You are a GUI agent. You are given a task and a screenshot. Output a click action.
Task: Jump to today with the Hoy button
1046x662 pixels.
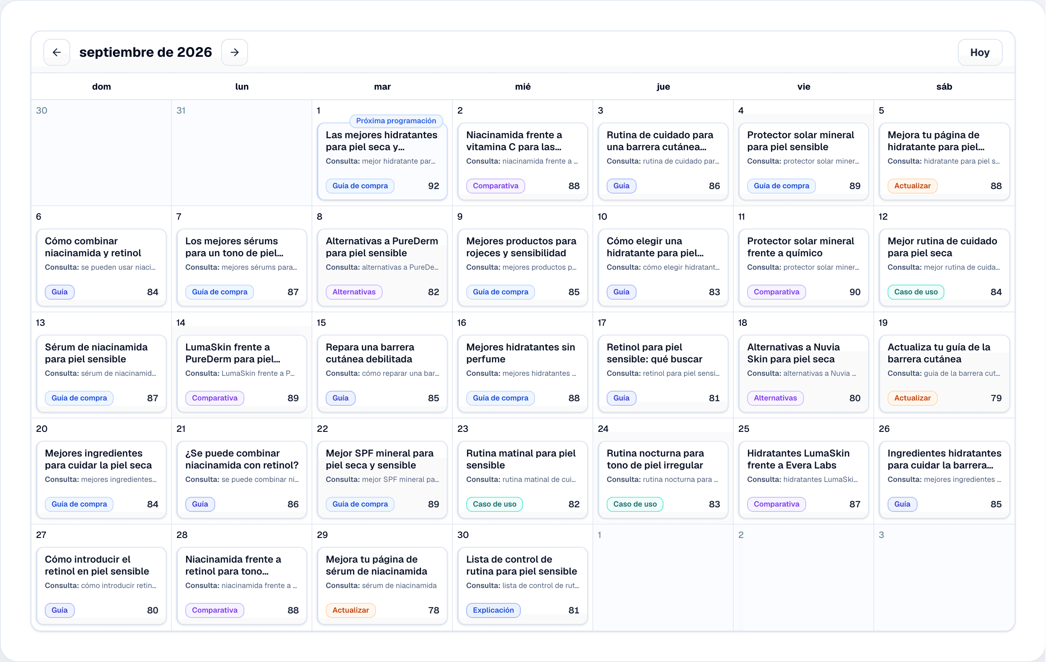point(980,52)
